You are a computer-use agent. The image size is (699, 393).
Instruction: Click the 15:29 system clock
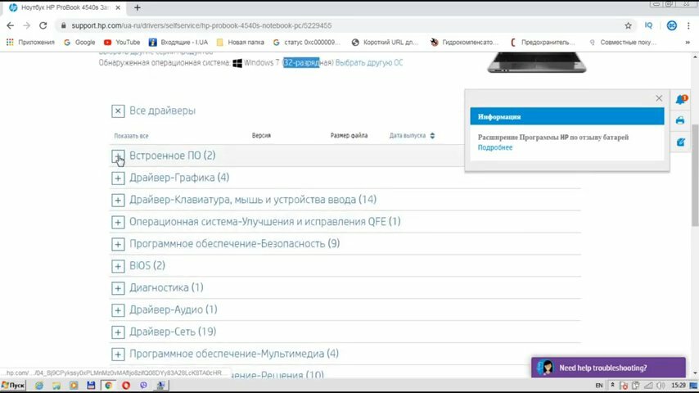[x=678, y=386]
